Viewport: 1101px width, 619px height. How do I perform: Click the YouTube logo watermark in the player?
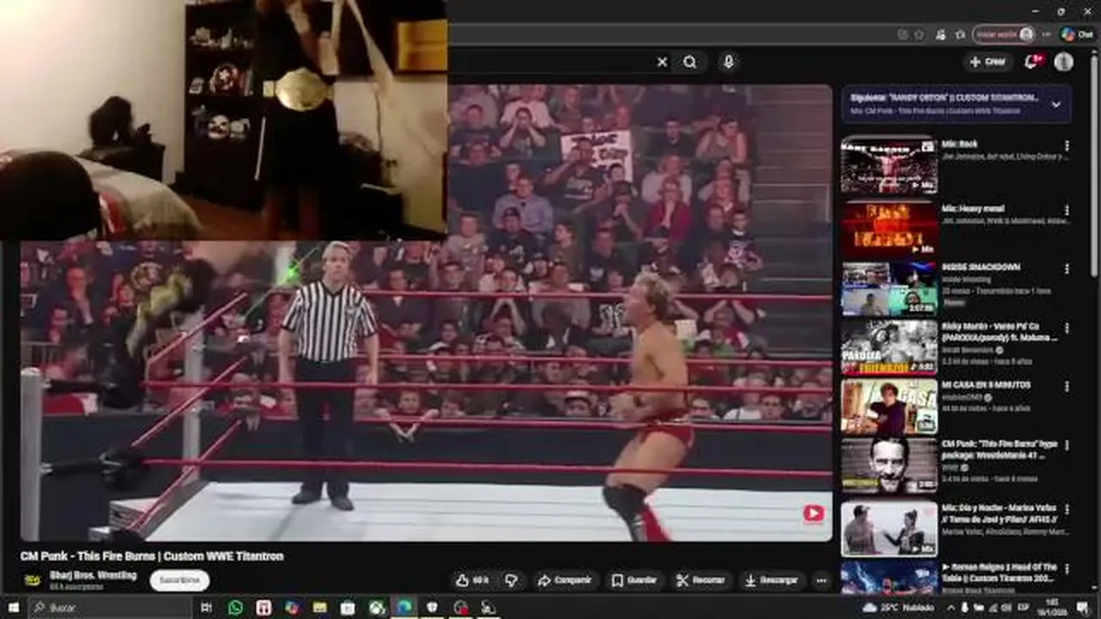coord(813,514)
